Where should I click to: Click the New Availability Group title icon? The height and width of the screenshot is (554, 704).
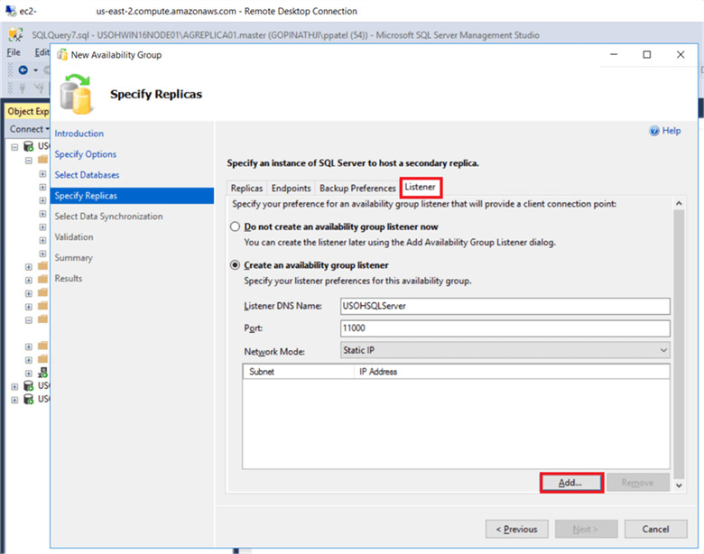pyautogui.click(x=62, y=55)
